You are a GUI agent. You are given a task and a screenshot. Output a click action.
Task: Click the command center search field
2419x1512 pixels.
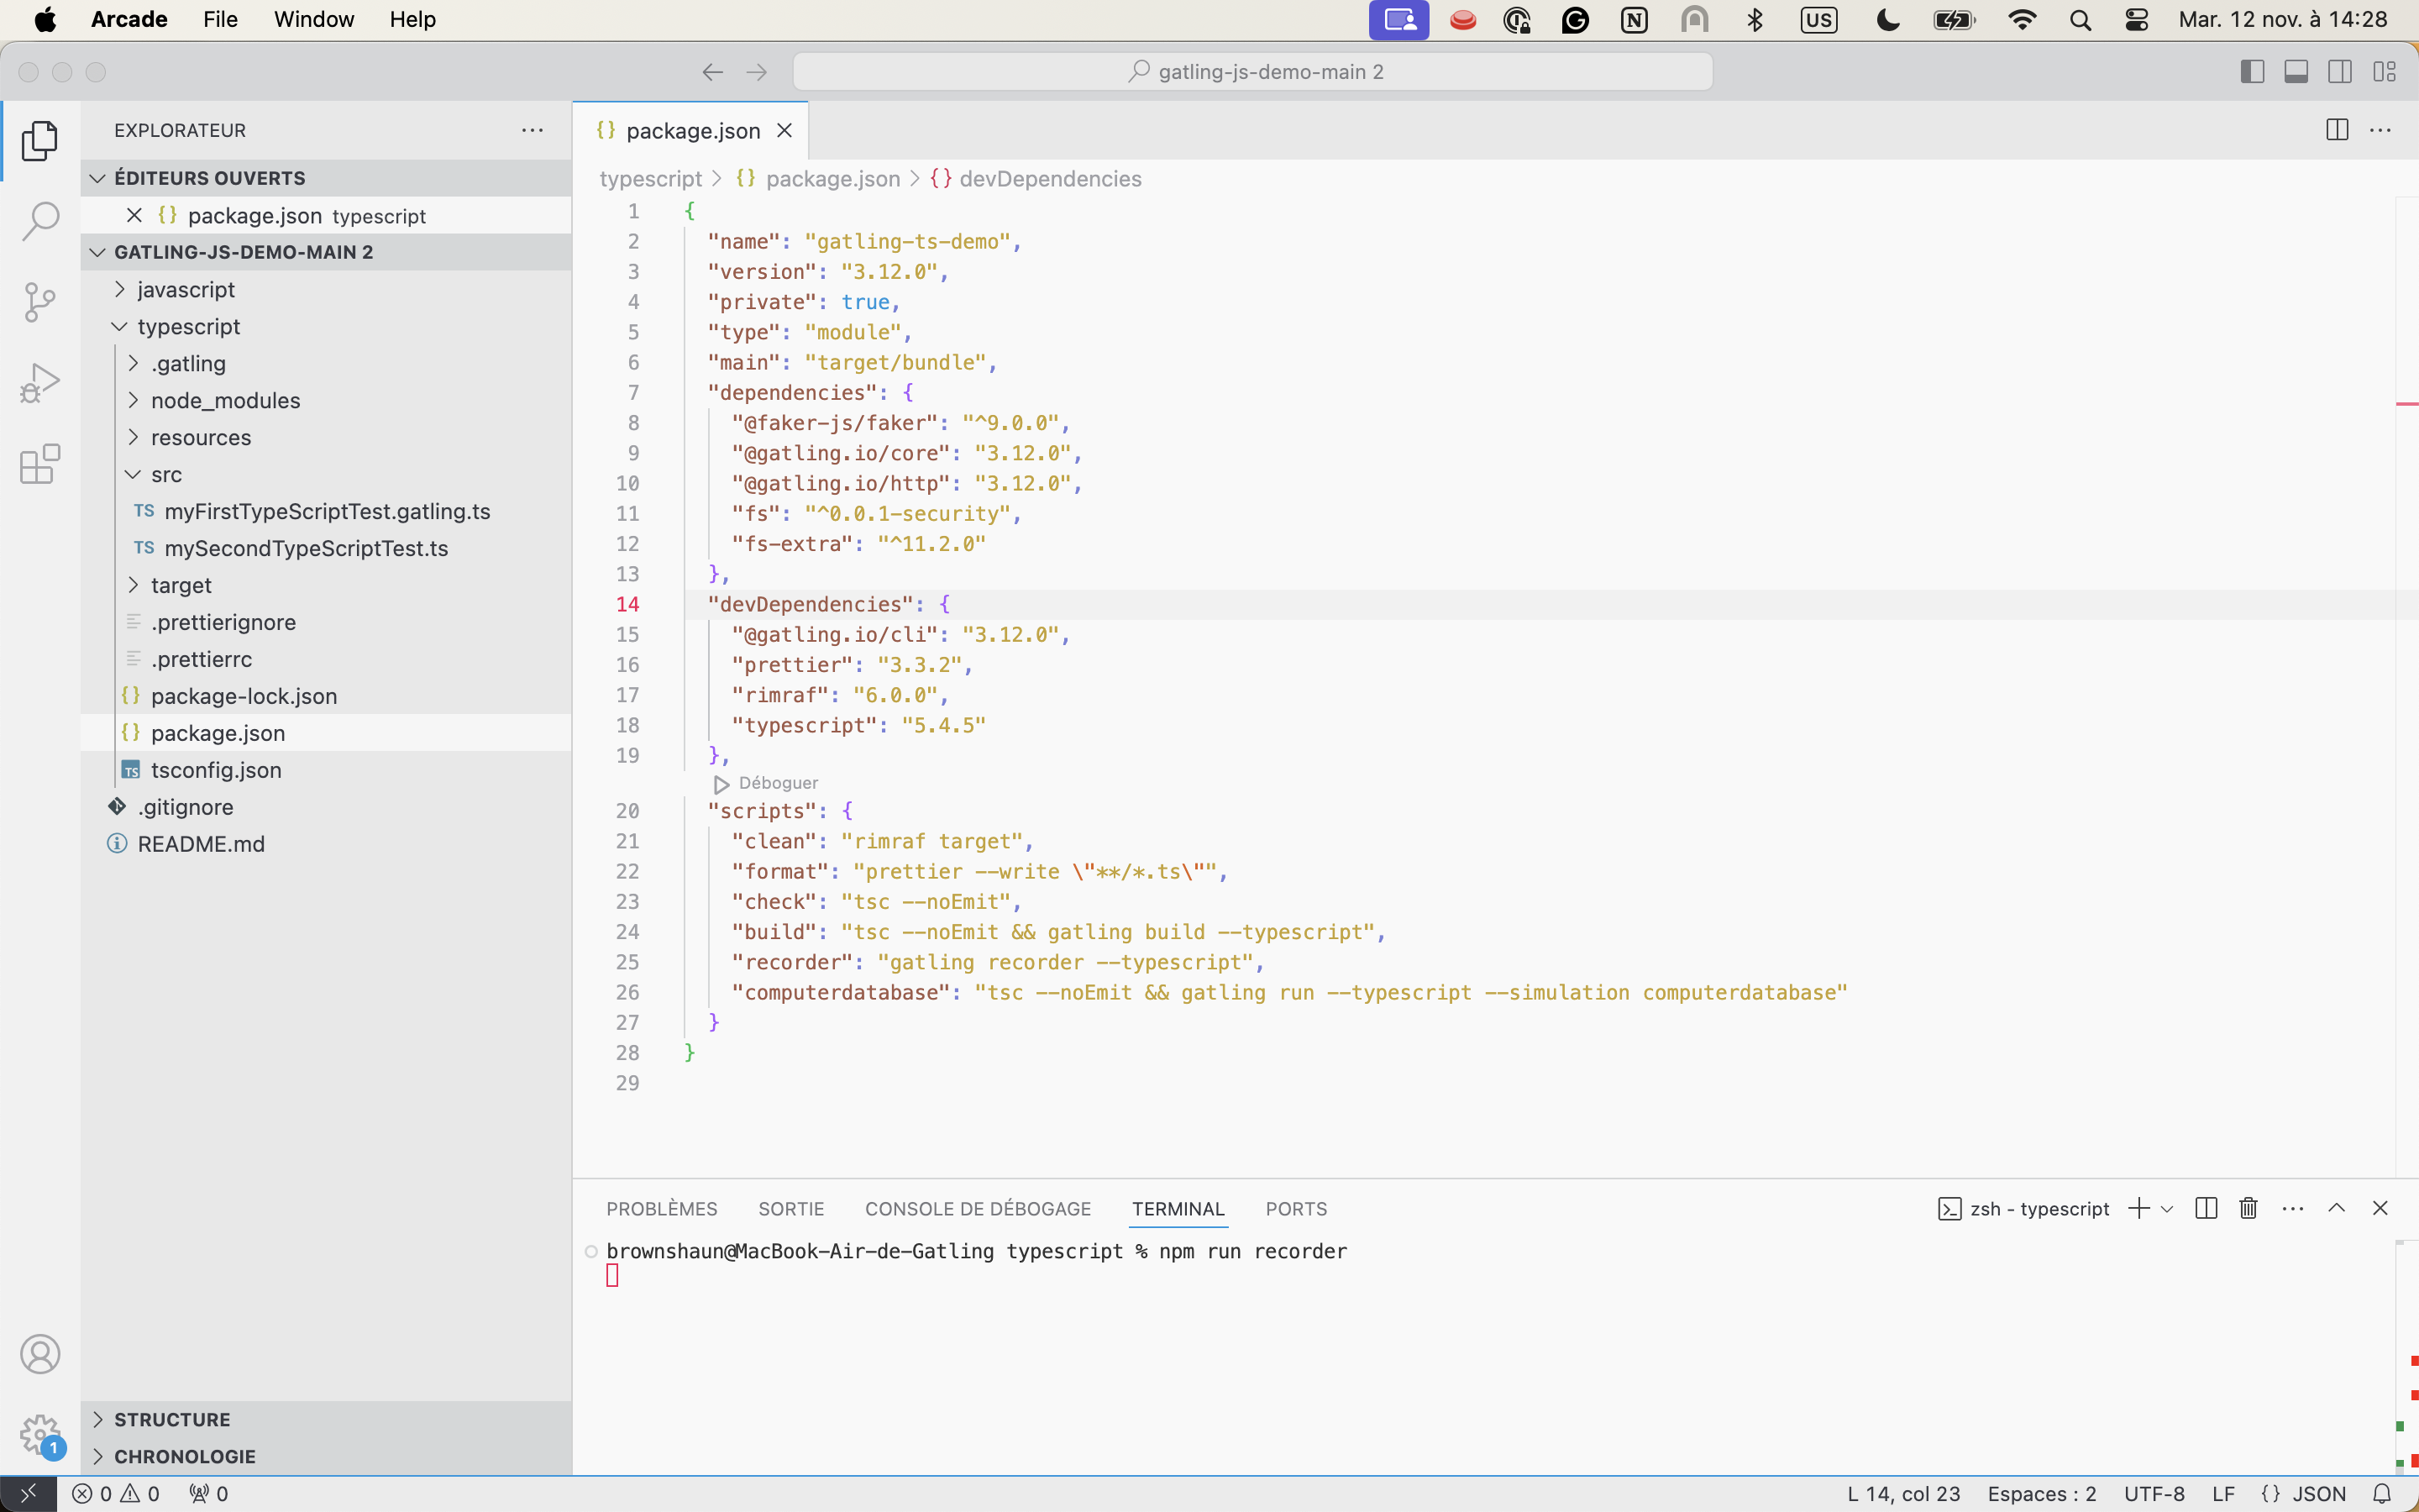click(1252, 72)
